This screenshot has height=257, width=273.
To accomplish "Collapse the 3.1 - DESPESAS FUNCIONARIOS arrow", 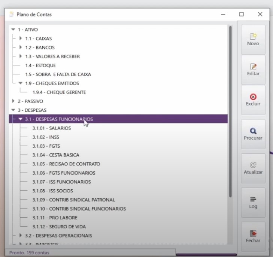I will click(x=21, y=119).
